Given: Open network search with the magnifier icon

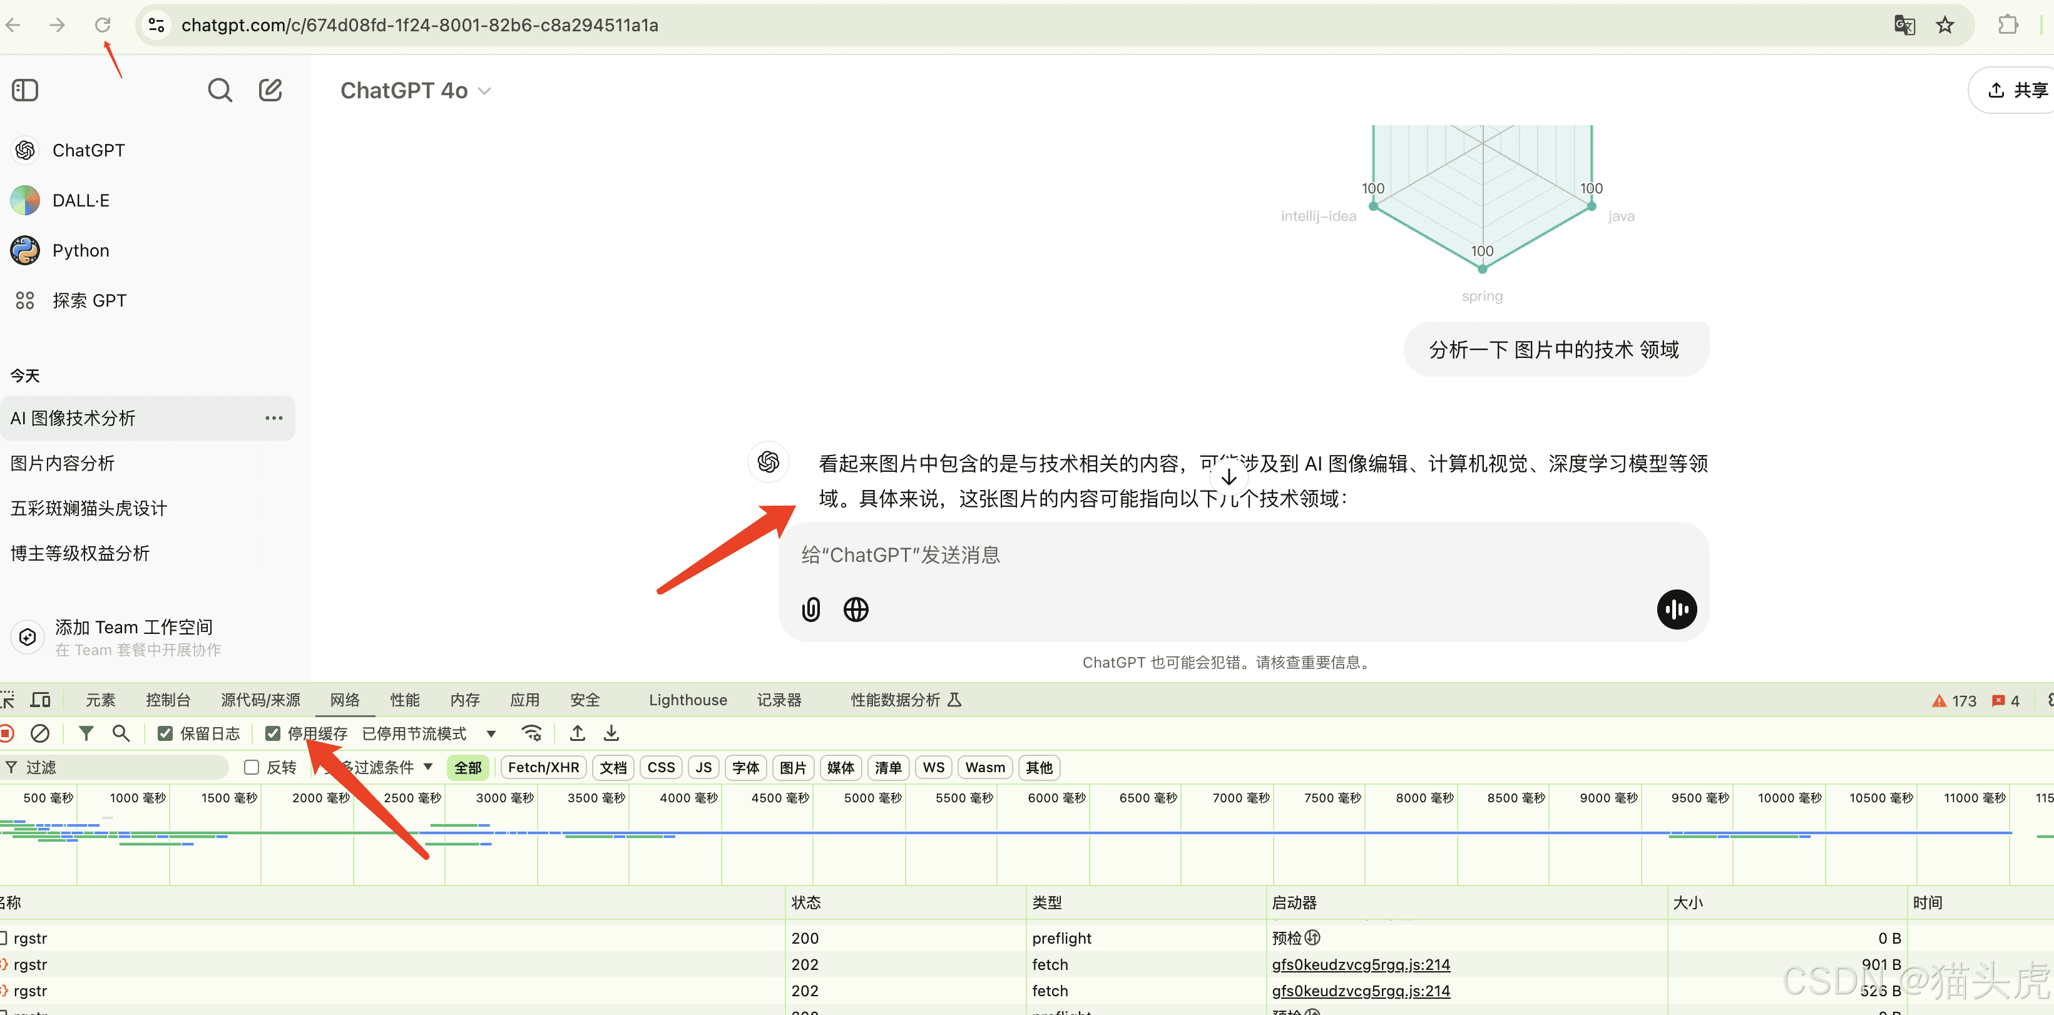Looking at the screenshot, I should [x=120, y=733].
